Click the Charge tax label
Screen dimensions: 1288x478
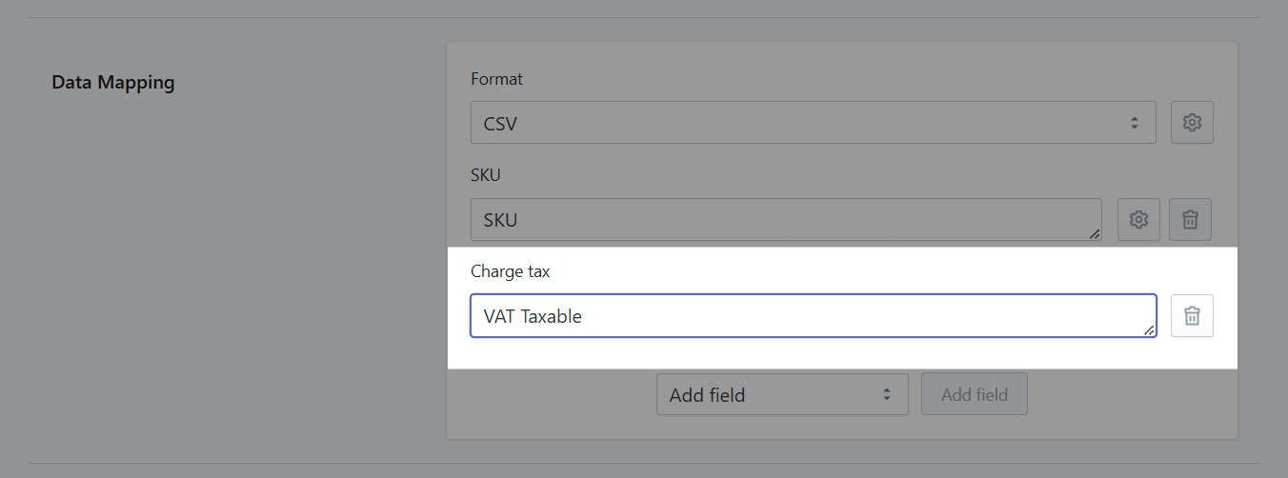click(x=511, y=271)
